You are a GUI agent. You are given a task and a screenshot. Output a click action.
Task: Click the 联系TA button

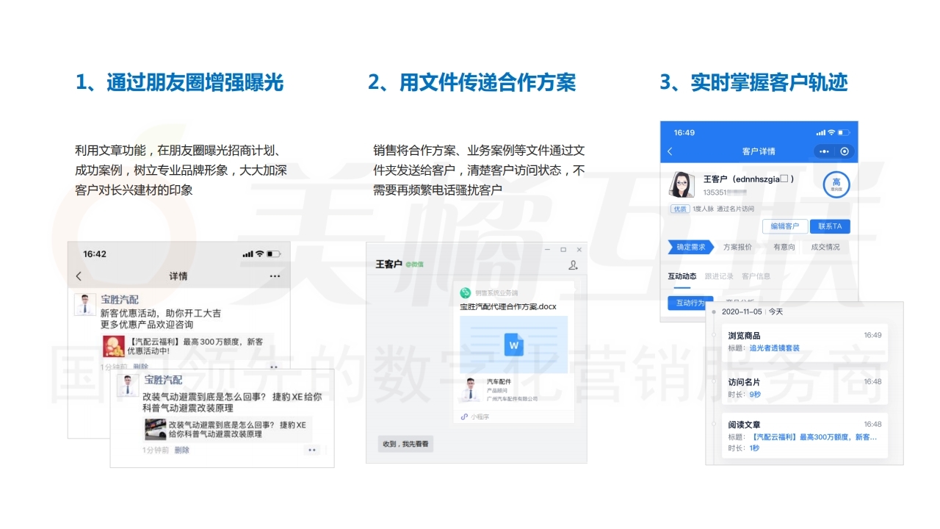830,226
